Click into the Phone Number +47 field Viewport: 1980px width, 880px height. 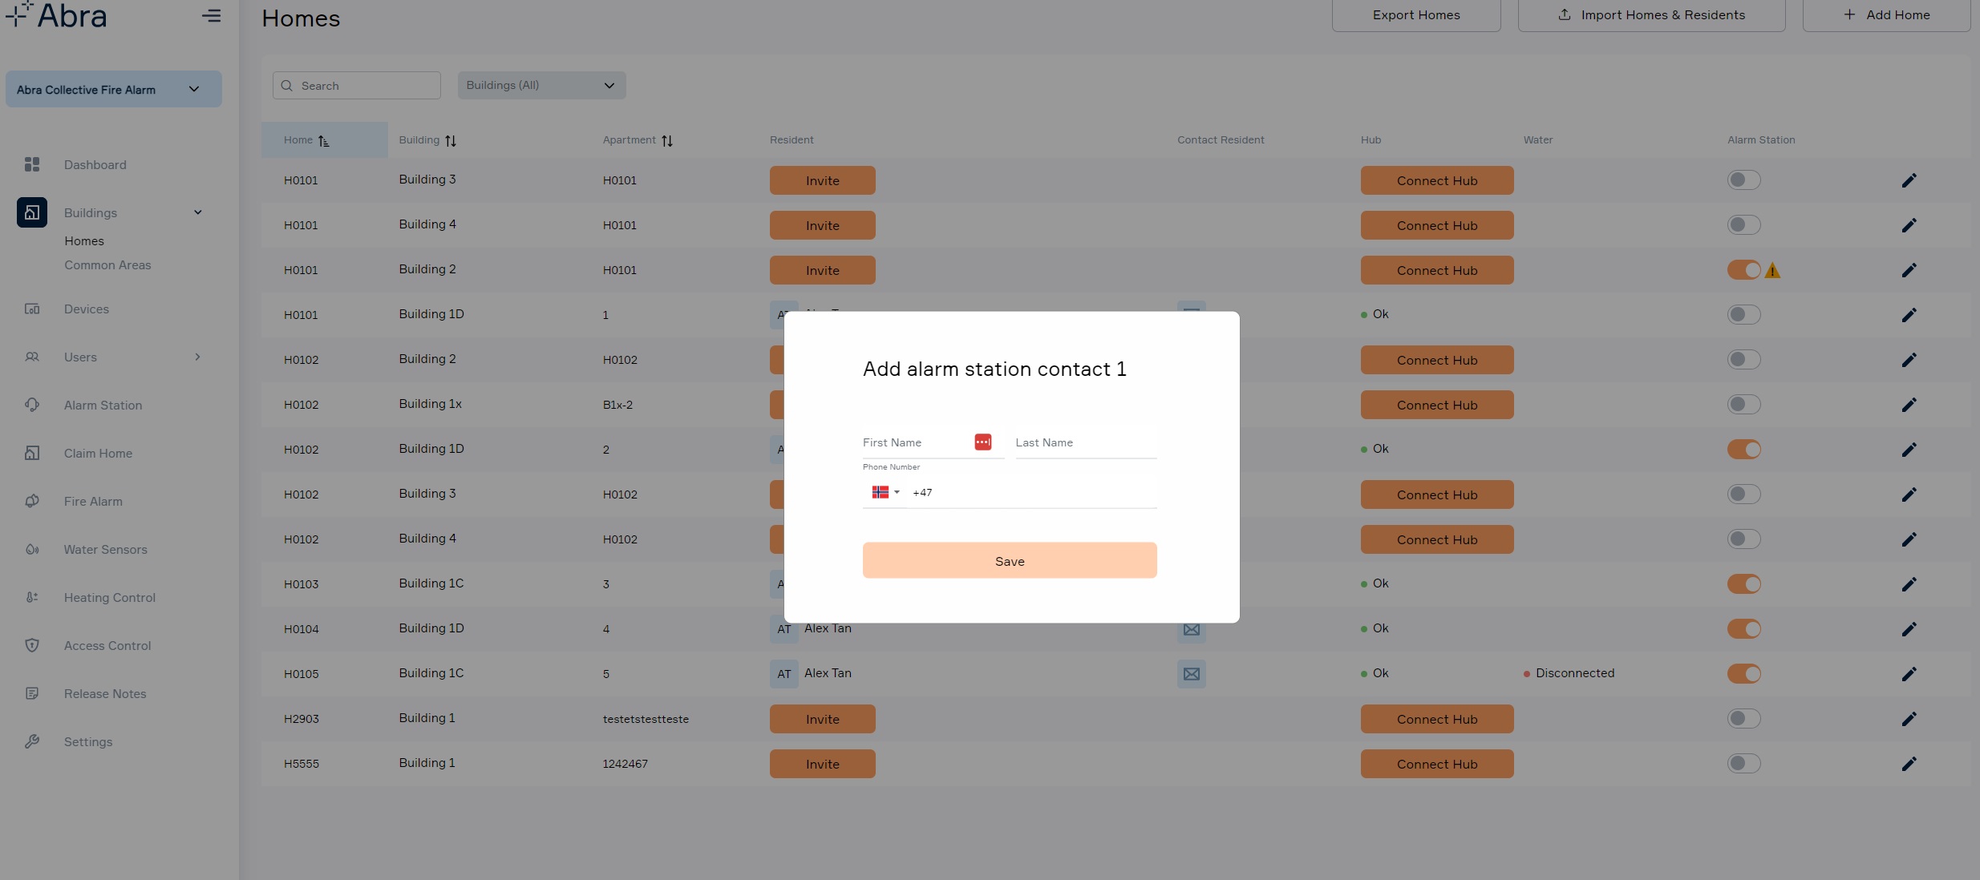pos(1033,492)
